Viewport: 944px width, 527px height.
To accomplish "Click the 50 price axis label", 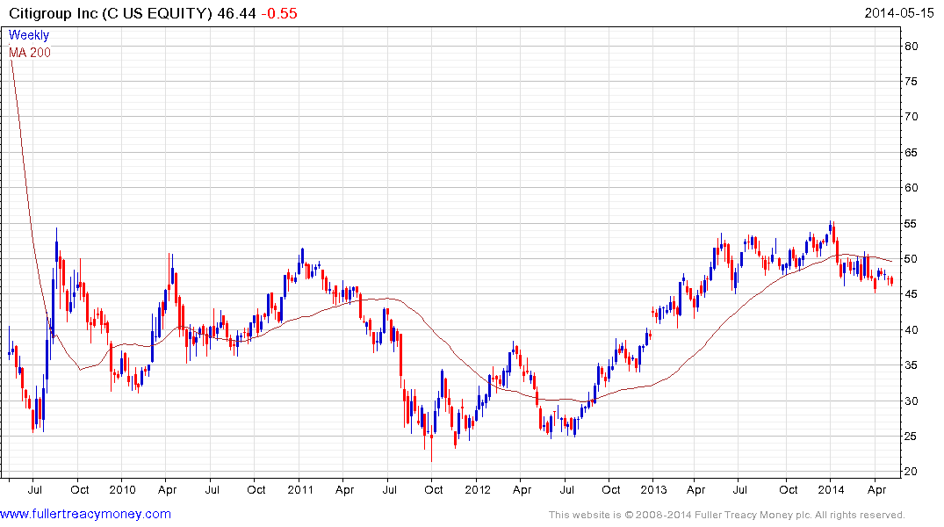I will (x=911, y=259).
